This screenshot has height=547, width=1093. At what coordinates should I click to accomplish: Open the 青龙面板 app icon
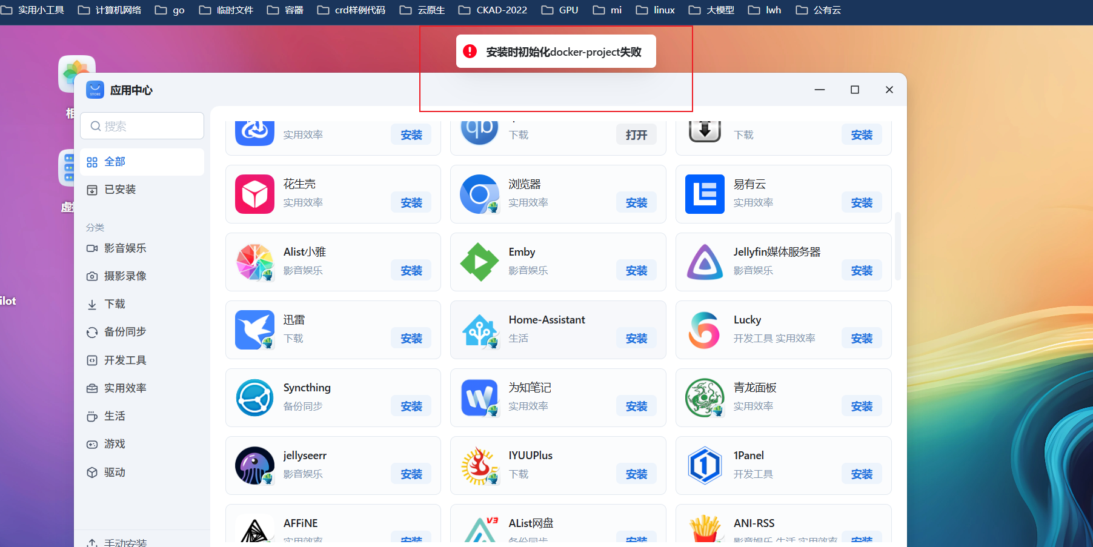[705, 397]
